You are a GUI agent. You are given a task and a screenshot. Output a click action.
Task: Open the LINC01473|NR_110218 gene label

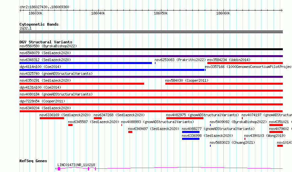coord(76,165)
